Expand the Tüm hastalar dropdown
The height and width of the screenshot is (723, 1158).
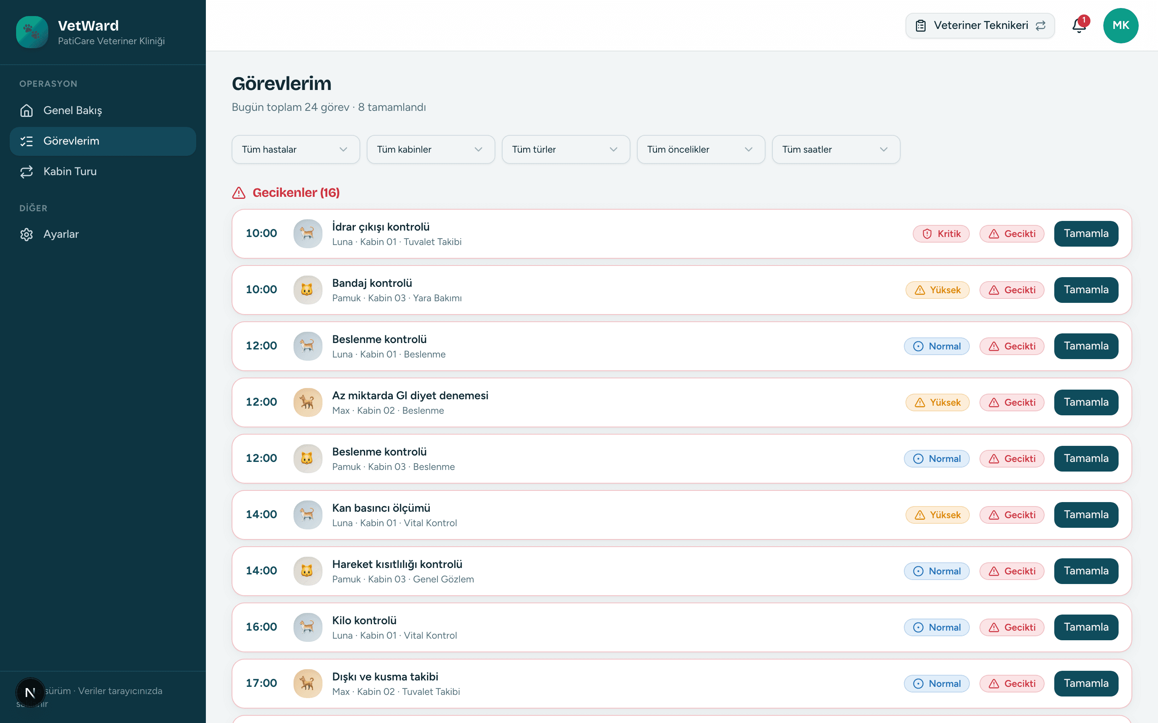click(296, 150)
